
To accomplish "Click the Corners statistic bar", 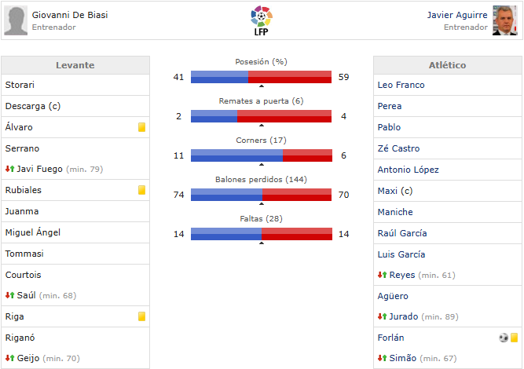I will [261, 155].
